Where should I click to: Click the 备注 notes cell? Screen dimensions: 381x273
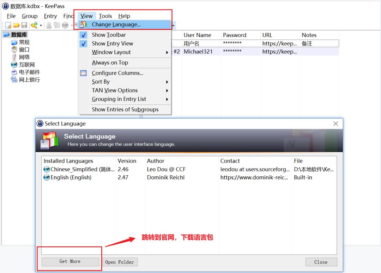coord(320,43)
